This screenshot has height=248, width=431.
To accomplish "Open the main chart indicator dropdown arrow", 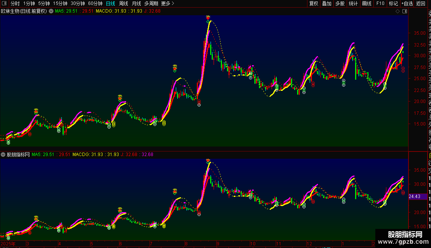I will tap(51, 11).
